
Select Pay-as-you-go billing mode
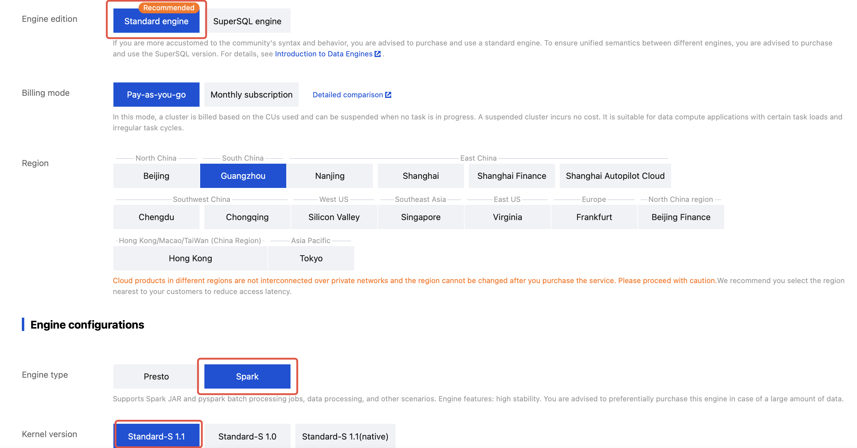[x=156, y=95]
